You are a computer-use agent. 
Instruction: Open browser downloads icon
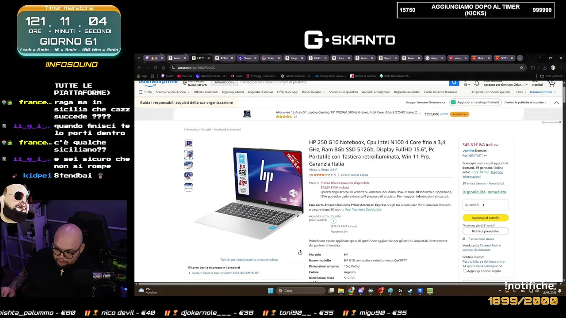[544, 68]
